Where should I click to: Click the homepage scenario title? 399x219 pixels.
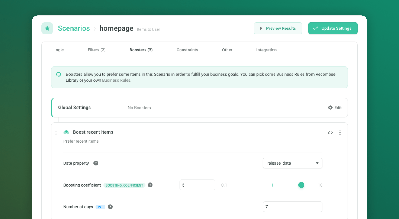click(116, 28)
